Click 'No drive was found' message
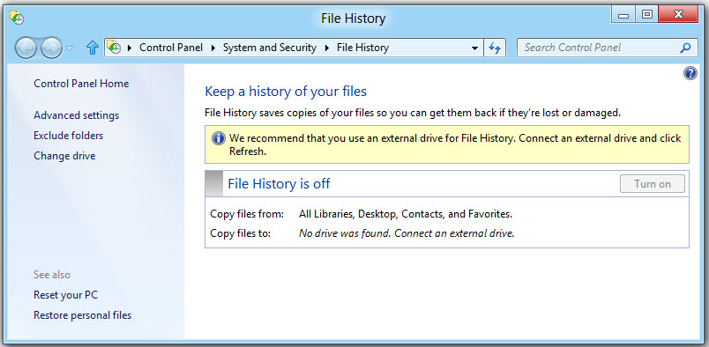 click(407, 234)
